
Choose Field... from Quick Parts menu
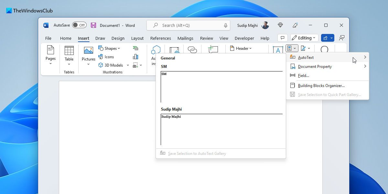(303, 76)
